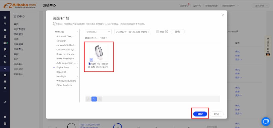Viewport: 273px width, 128px height.
Task: Select the car windshields group
Action: 66,45
